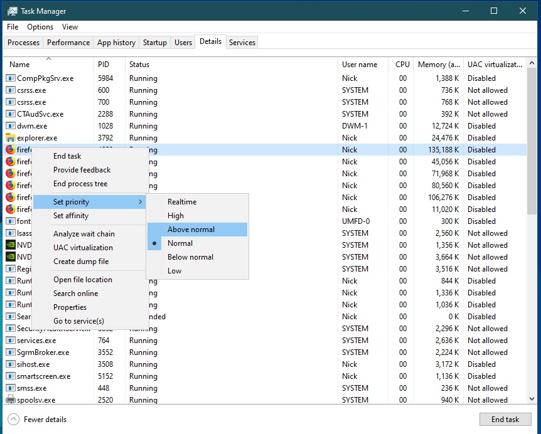Click the icon of csrss.exe with PID 600
541x434 pixels.
(11, 90)
